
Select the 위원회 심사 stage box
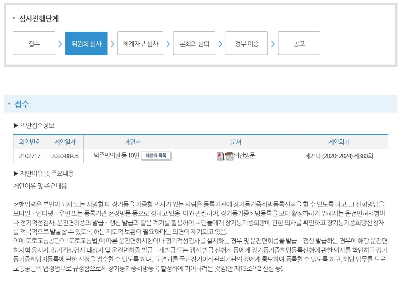coord(86,43)
